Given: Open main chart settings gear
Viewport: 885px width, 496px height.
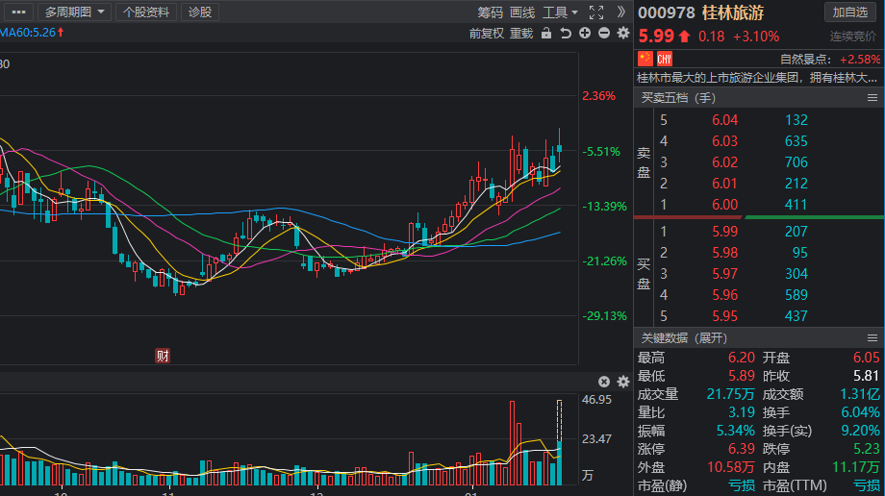Looking at the screenshot, I should [x=622, y=34].
